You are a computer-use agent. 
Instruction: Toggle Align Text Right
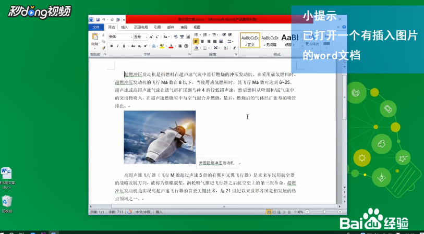[x=209, y=41]
